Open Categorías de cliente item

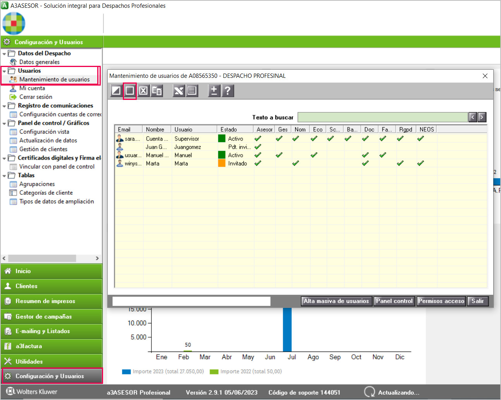coord(46,193)
